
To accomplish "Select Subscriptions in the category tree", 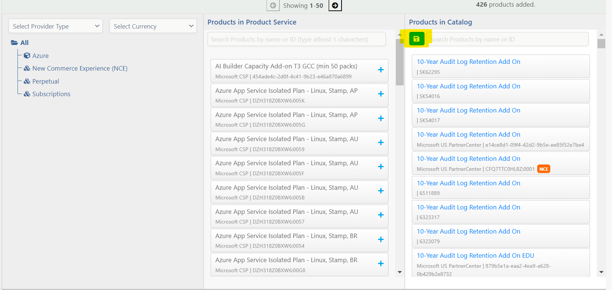I will tap(51, 94).
